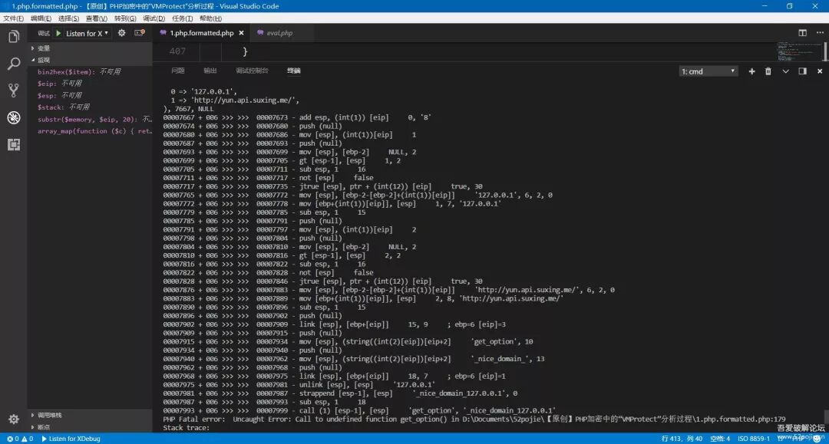Open the 转到(G) menu

click(x=125, y=18)
